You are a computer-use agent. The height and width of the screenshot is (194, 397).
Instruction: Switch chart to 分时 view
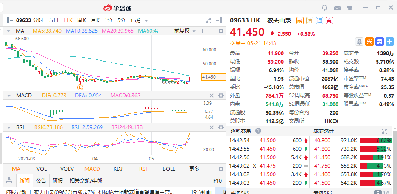pos(38,20)
